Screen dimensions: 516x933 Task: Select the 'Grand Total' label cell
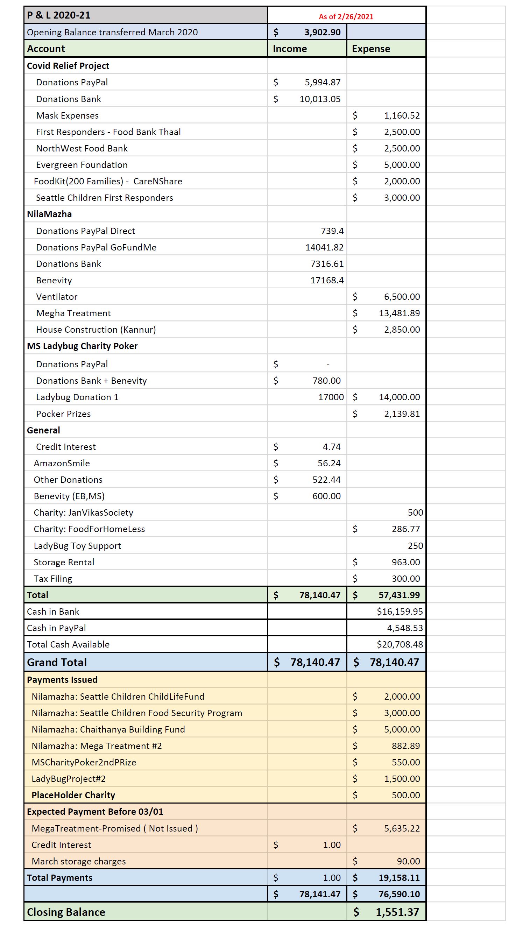click(146, 662)
